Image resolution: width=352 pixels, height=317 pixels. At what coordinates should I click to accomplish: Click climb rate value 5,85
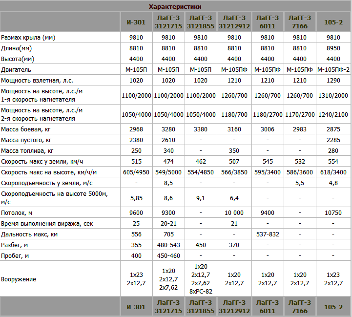coord(136,198)
